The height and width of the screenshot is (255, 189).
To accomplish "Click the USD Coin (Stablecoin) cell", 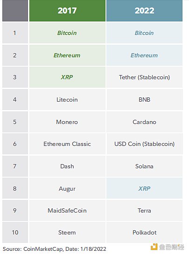I will [x=144, y=144].
